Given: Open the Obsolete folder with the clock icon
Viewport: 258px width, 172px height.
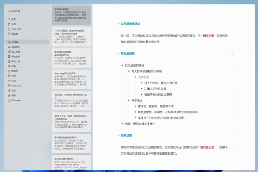Looking at the screenshot, I should pyautogui.click(x=14, y=100).
